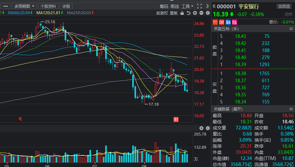The width and height of the screenshot is (295, 167).
Task: Open volume panel settings gear
Action: (207, 128)
